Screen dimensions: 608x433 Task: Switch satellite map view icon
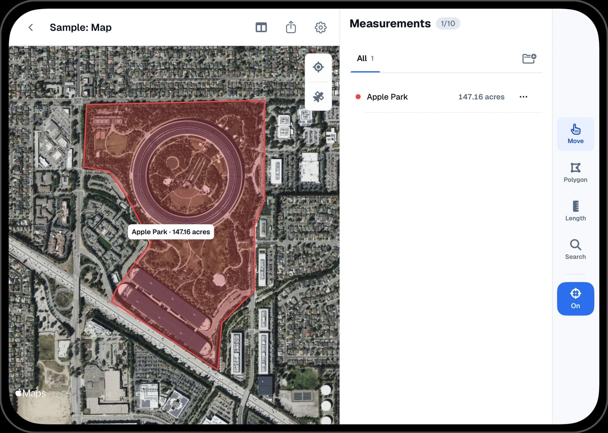pyautogui.click(x=318, y=97)
